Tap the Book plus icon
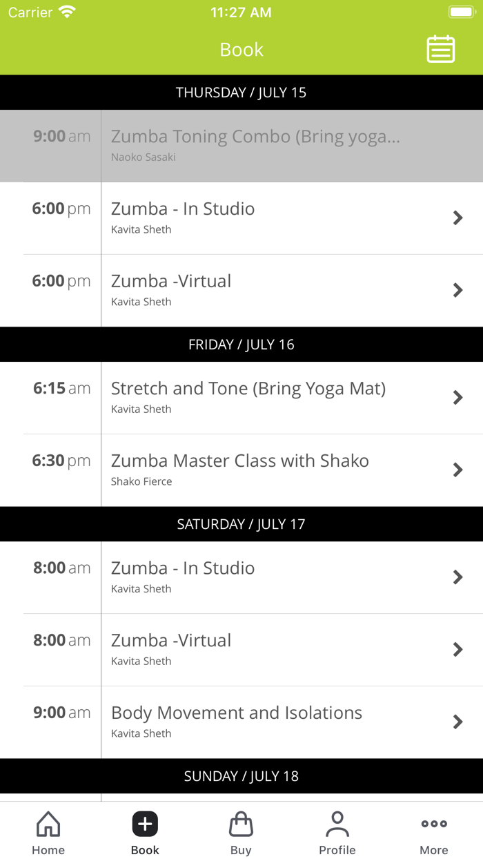 [x=145, y=824]
